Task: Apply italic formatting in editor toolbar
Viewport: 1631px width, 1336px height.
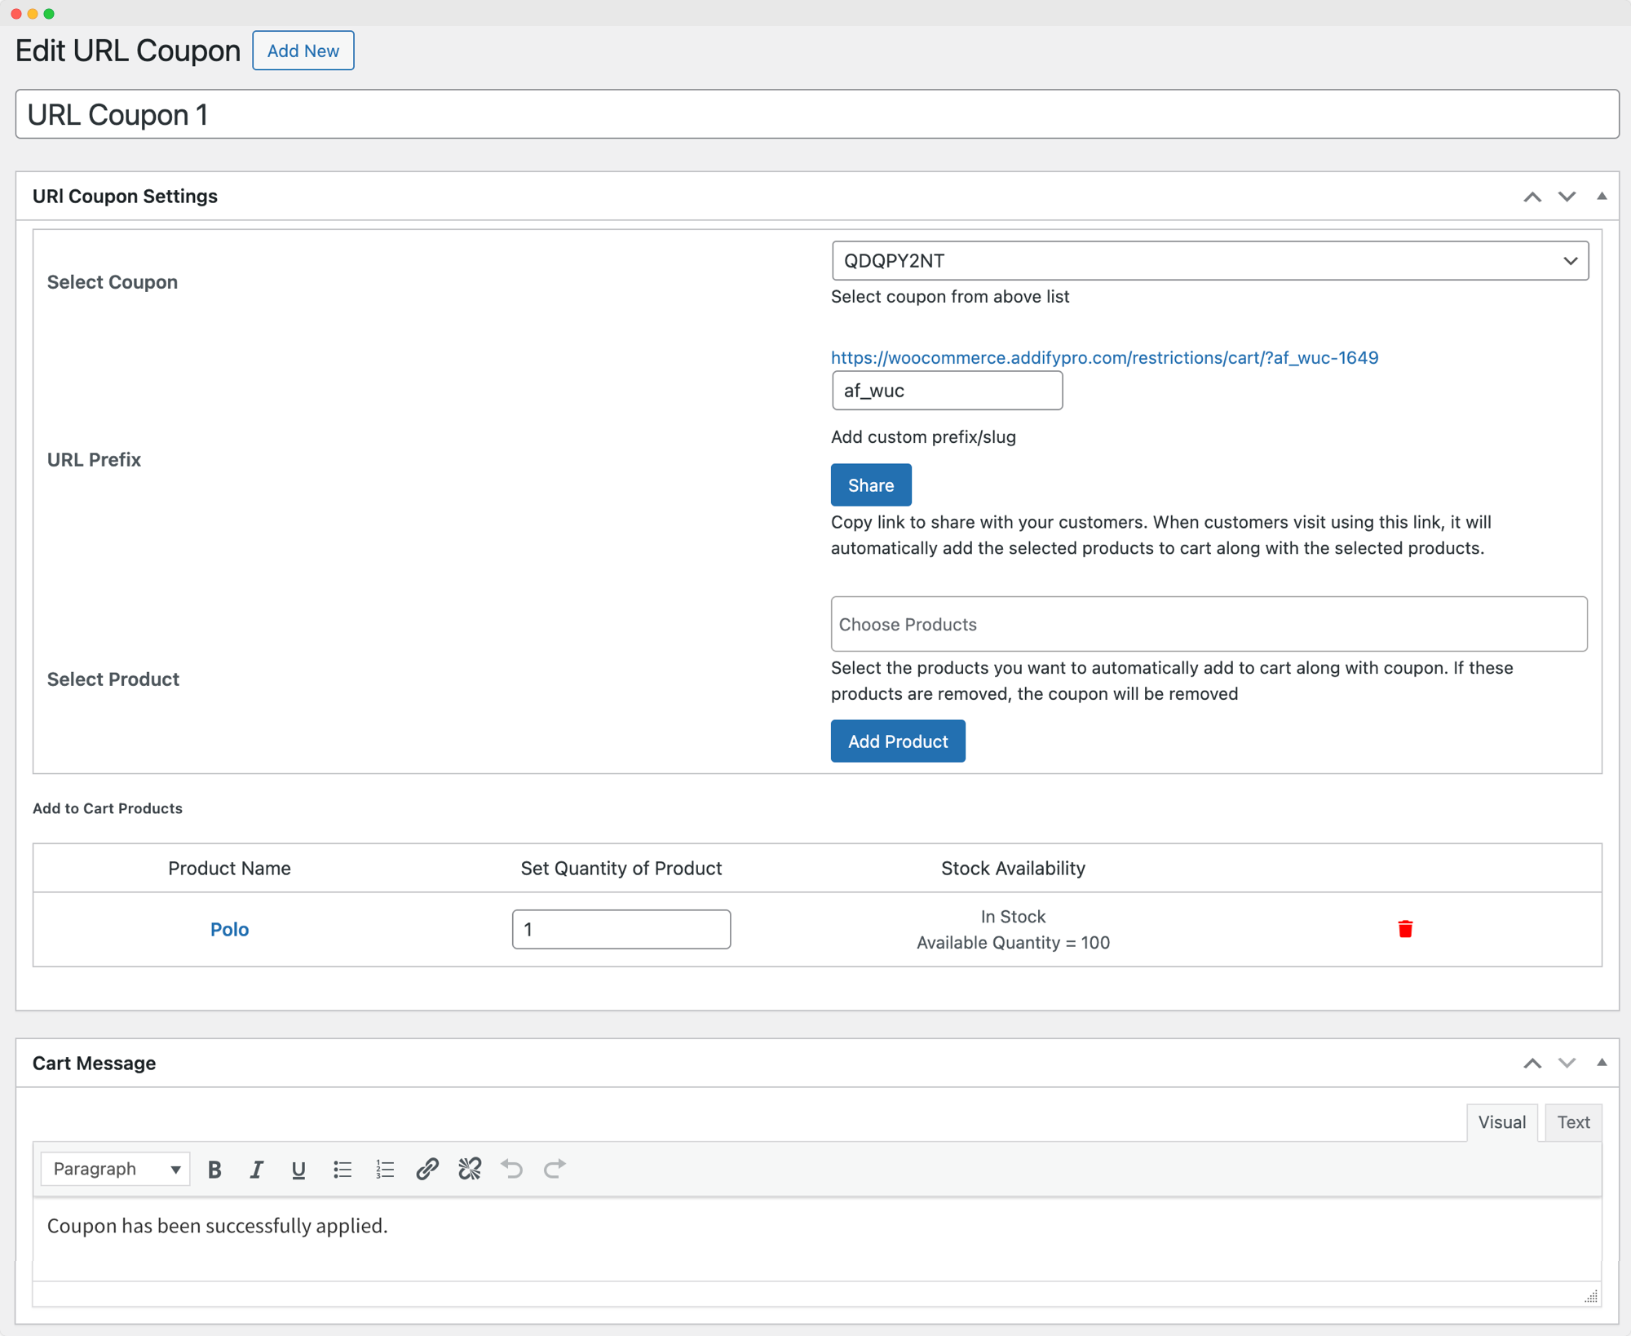Action: [x=256, y=1170]
